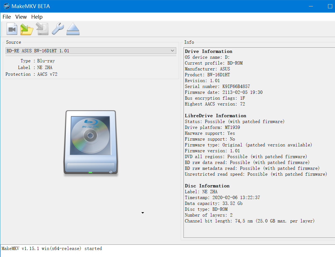Eject the disc with the eject icon
Screen dimensions: 335x257
[73, 29]
